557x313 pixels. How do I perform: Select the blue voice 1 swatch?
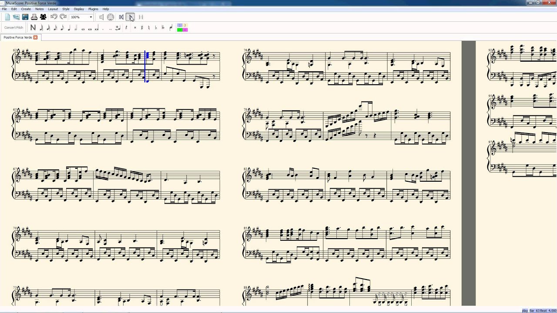(x=180, y=26)
